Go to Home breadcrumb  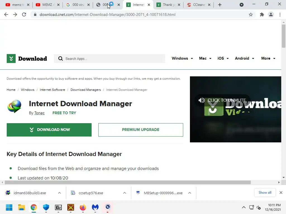click(x=11, y=90)
